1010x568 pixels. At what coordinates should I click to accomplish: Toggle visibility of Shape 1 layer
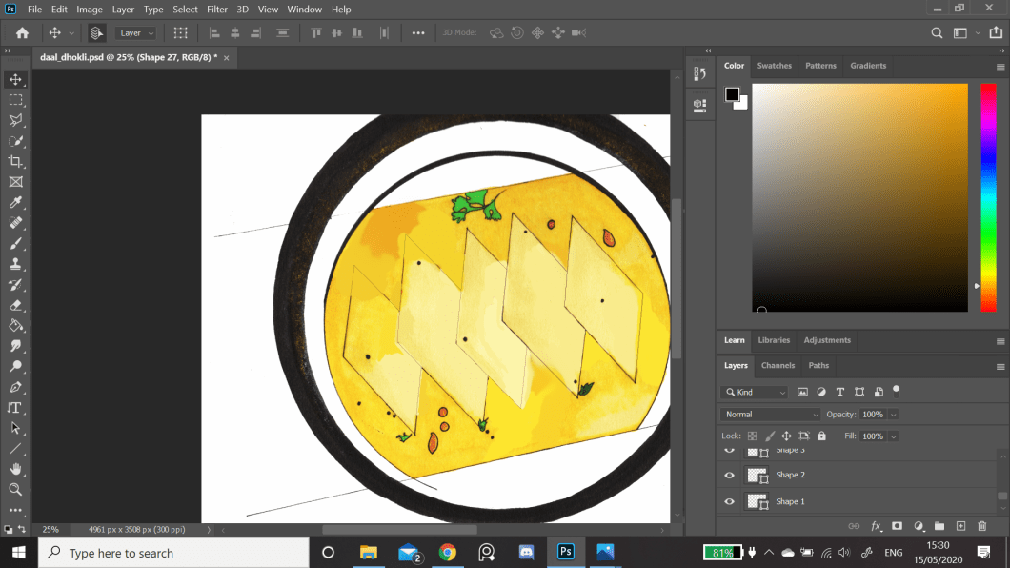click(x=730, y=501)
